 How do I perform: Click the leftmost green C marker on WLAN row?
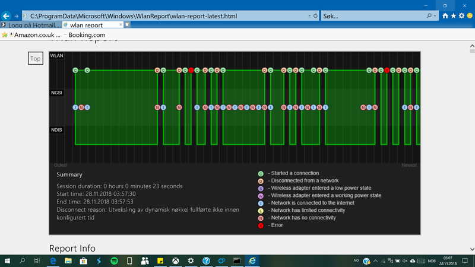tap(75, 70)
